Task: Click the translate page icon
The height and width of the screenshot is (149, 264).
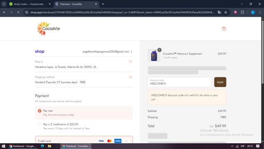Action: [x=219, y=12]
